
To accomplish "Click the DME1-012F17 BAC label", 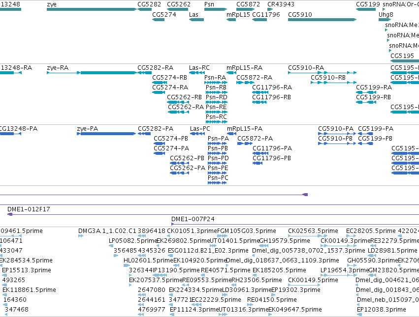I will point(29,209).
